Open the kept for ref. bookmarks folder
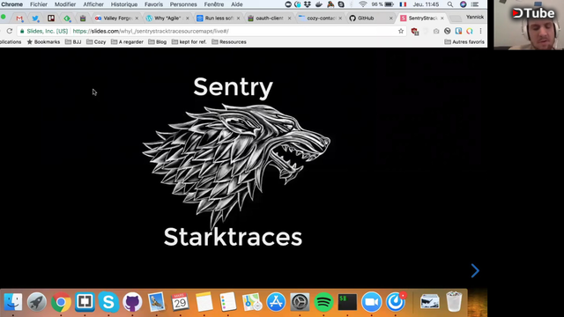 tap(189, 41)
